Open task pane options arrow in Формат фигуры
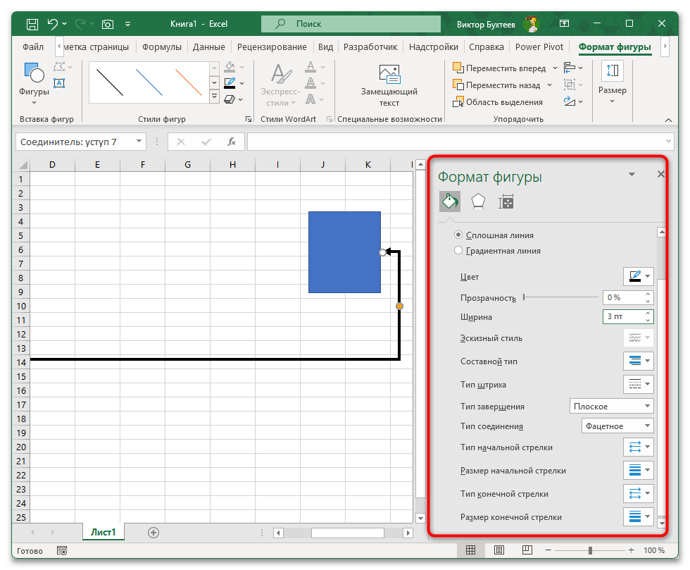The image size is (690, 570). (x=632, y=175)
